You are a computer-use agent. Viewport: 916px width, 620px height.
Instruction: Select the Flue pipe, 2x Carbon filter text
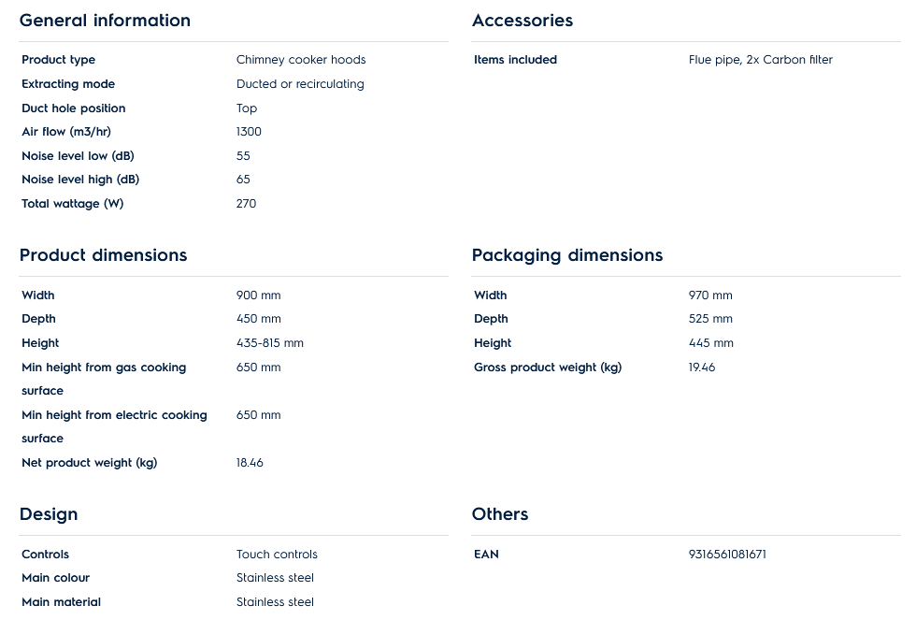pyautogui.click(x=761, y=60)
